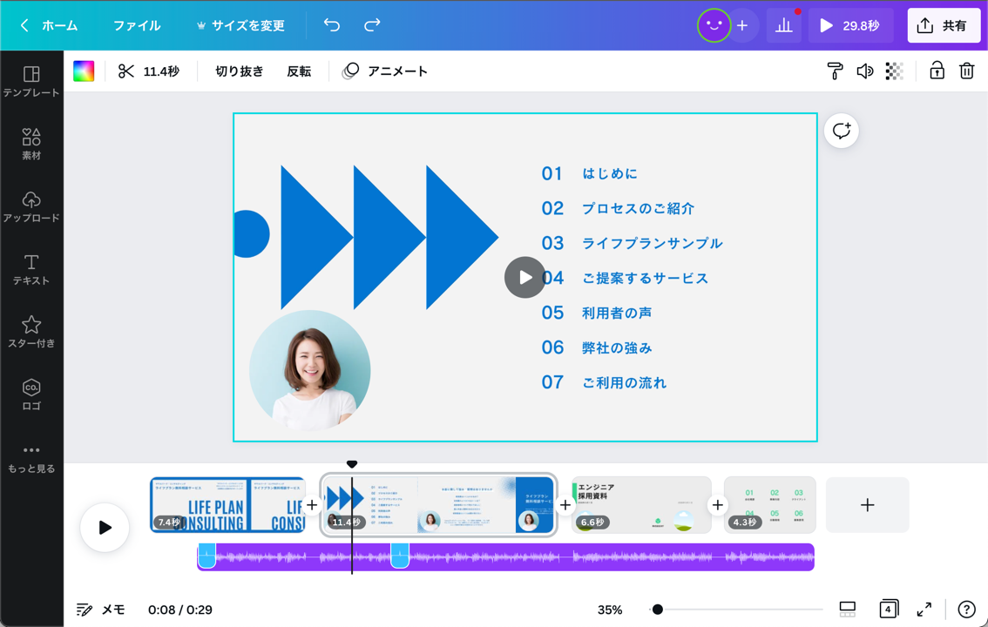Open the rainbow color picker swatch
This screenshot has height=627, width=988.
point(84,71)
